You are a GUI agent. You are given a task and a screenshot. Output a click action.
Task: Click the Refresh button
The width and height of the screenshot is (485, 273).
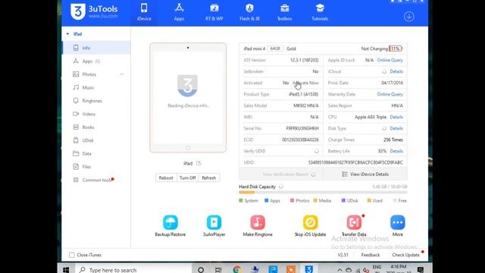(x=209, y=177)
